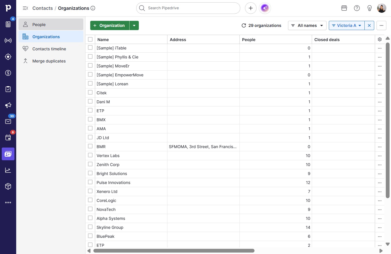
Task: Check the Skyline Group row checkbox
Action: 90,227
